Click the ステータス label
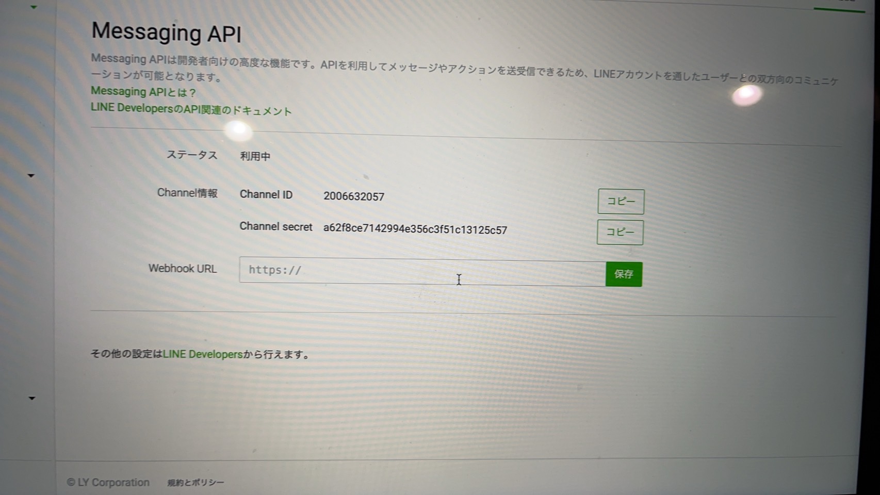Viewport: 880px width, 495px height. point(192,155)
